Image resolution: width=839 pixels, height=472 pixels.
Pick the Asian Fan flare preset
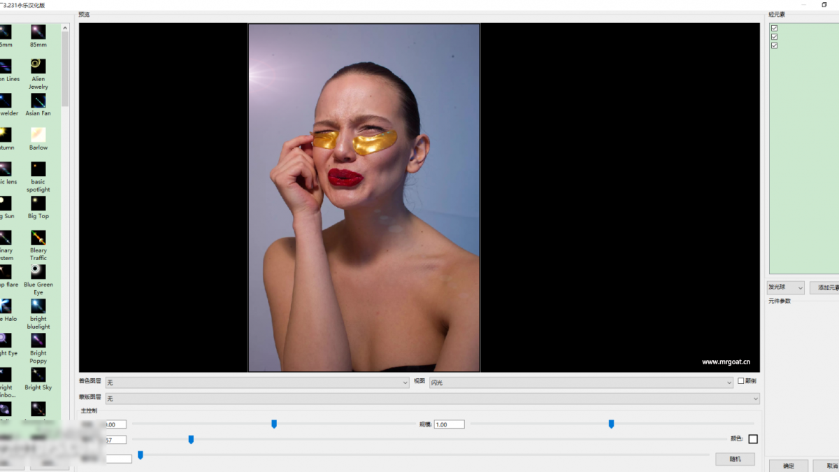38,101
